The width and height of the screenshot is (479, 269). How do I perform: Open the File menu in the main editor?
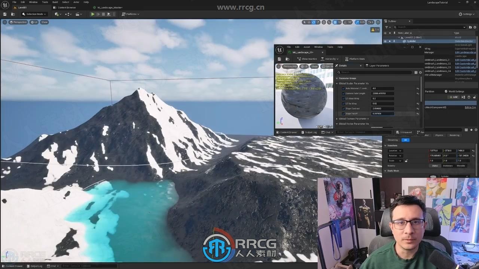[x=14, y=2]
